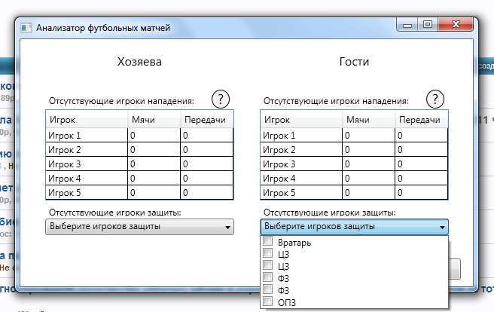This screenshot has width=494, height=312.
Task: Select the Мячи cell for Игрок 1 under Хозяева
Action: tap(154, 135)
